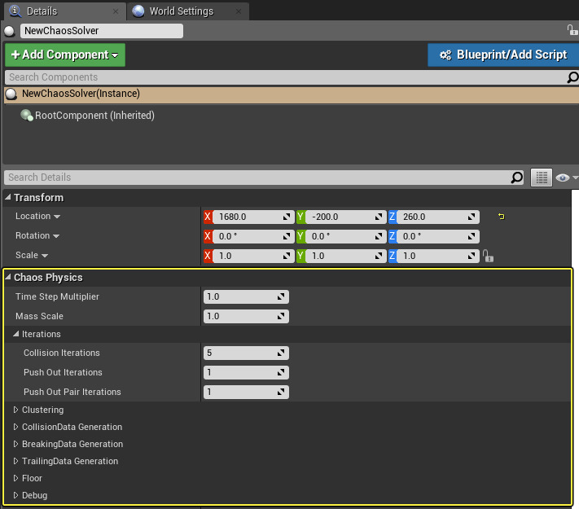
Task: Switch to the World Settings tab
Action: pos(180,11)
